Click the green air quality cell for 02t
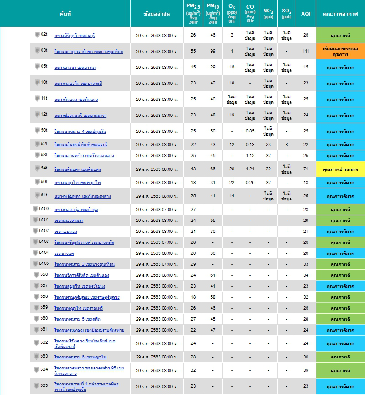Image resolution: width=365 pixels, height=395 pixels. click(x=340, y=35)
